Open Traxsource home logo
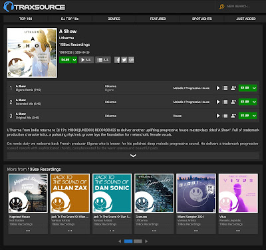The width and height of the screenshot is (266, 250). (35, 7)
